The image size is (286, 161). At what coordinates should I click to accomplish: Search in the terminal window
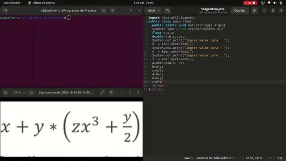click(x=104, y=11)
